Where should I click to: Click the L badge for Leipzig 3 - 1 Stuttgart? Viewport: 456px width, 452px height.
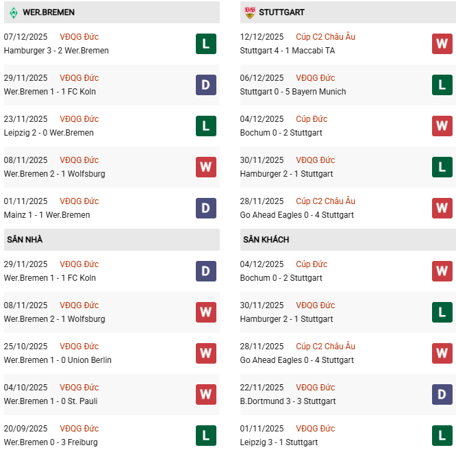tap(442, 436)
